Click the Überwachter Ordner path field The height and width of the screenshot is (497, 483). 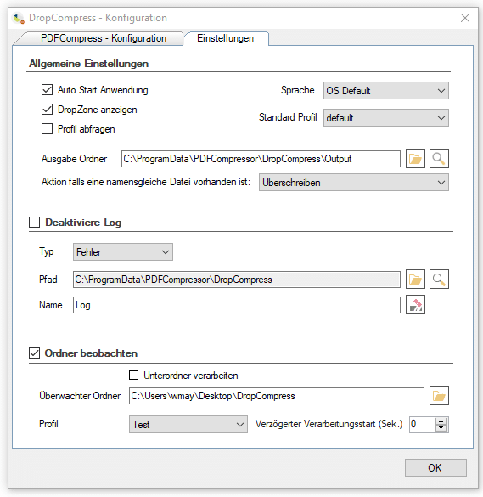277,396
